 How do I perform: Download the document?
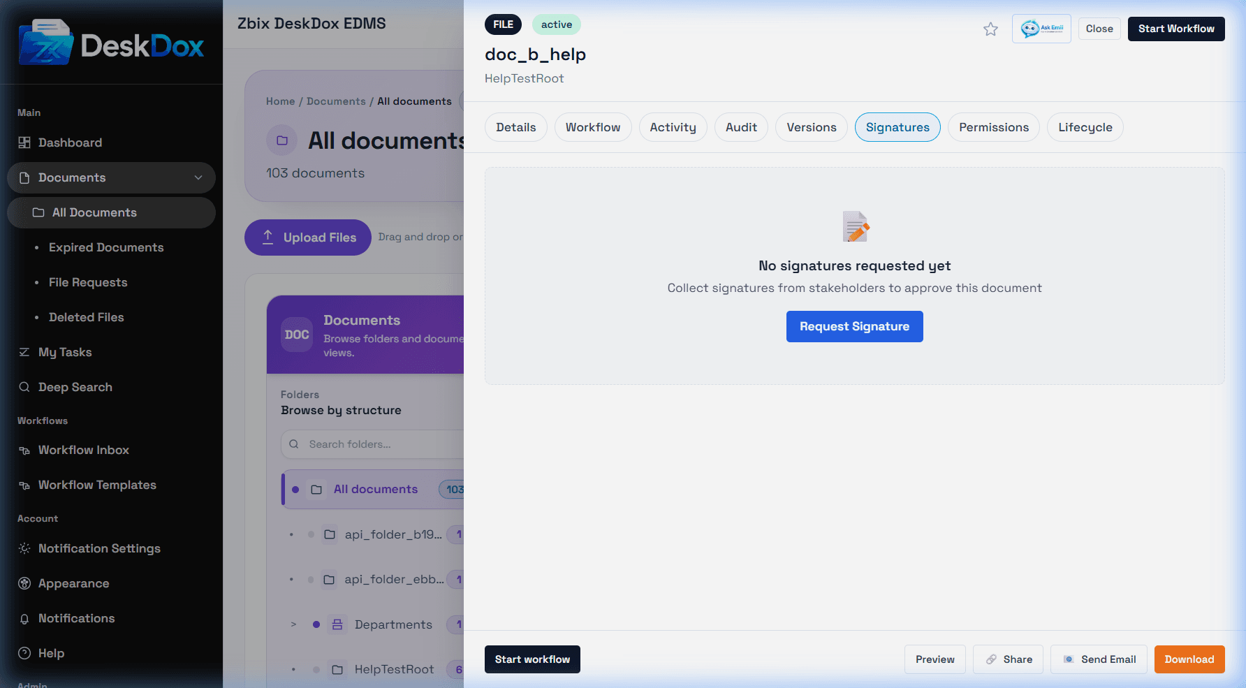1189,659
